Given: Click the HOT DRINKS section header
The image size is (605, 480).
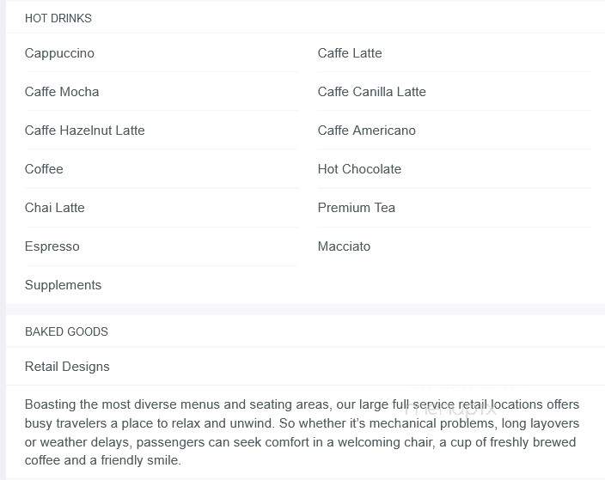Looking at the screenshot, I should 58,18.
